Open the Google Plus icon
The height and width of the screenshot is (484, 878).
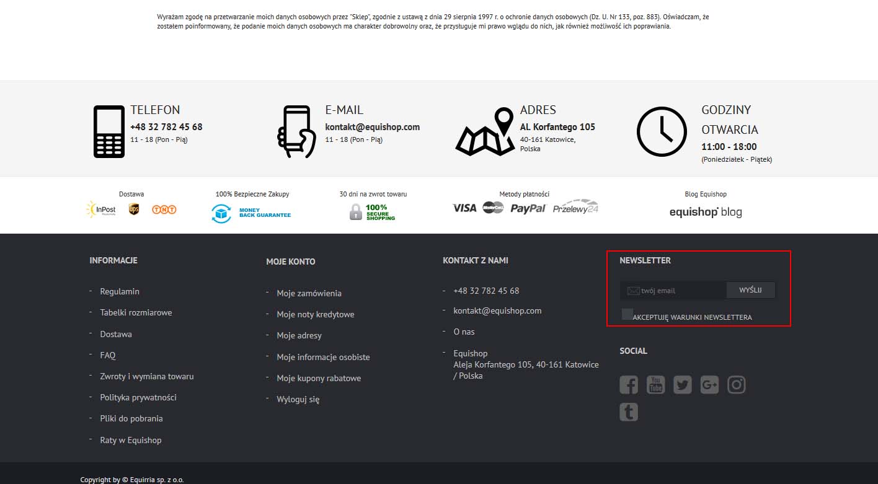point(709,385)
